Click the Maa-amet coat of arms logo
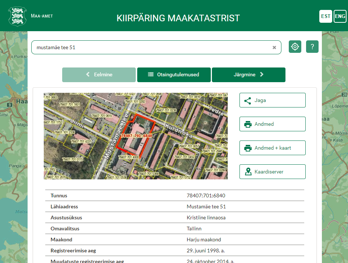The image size is (348, 263). point(17,17)
